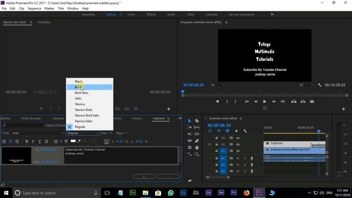Open Program monitor wrench settings
352x198 pixels.
[x=320, y=85]
